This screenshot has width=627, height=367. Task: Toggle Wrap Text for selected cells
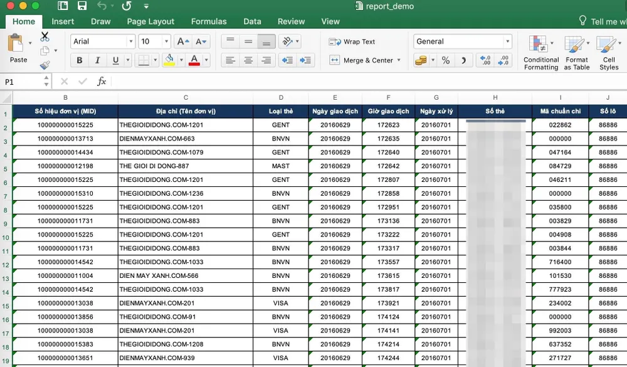point(352,41)
